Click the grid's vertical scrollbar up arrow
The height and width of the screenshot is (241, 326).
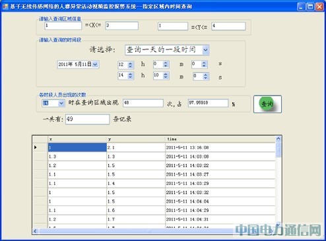pos(278,139)
